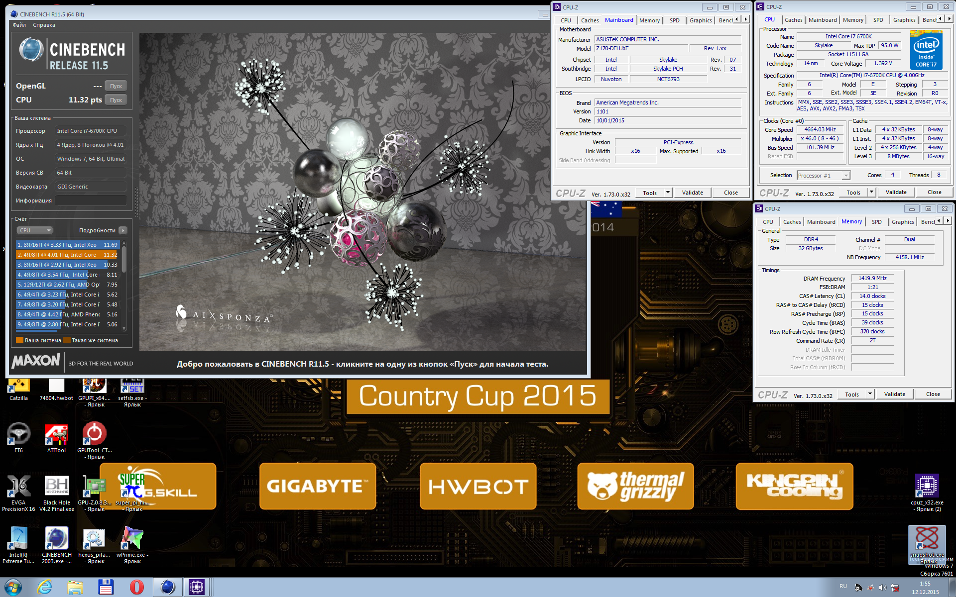The height and width of the screenshot is (597, 956).
Task: Click Close button in CPU-Z CPU window
Action: click(934, 192)
